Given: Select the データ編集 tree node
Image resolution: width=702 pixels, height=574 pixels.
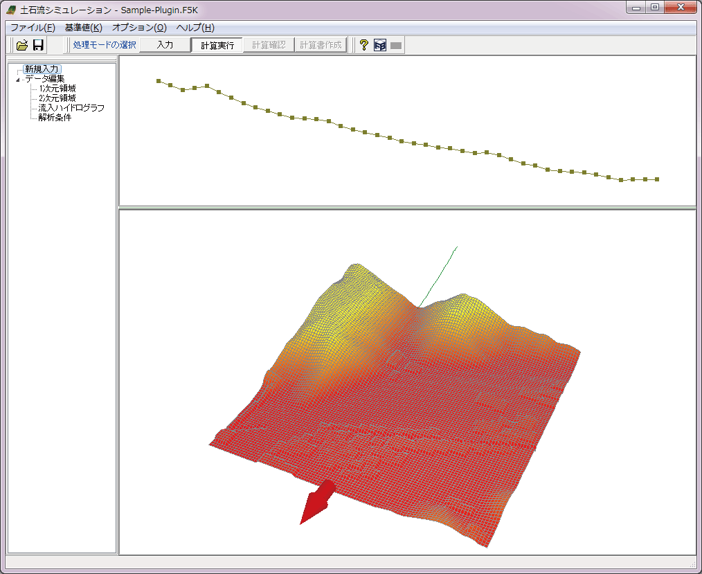Looking at the screenshot, I should (x=45, y=79).
